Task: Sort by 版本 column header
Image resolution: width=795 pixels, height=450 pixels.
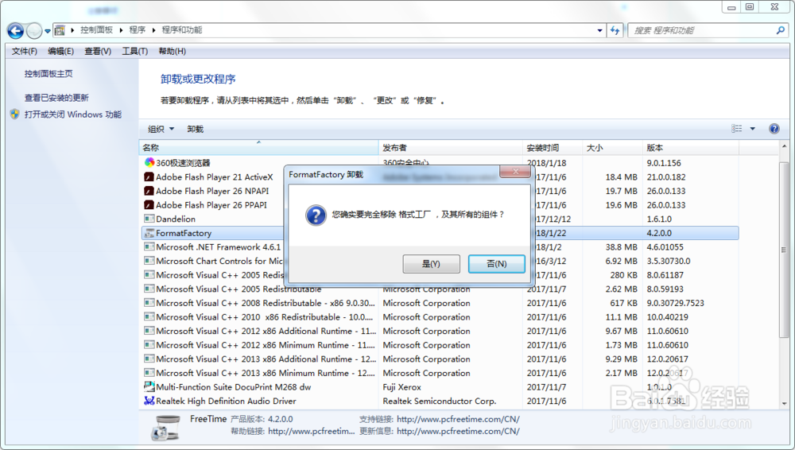Action: (691, 148)
